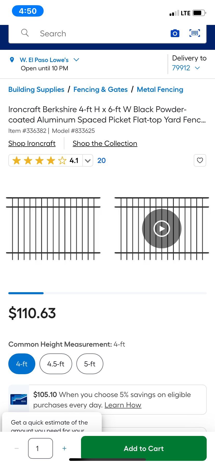The height and width of the screenshot is (465, 215).
Task: Tap the store location pin icon
Action: [12, 60]
